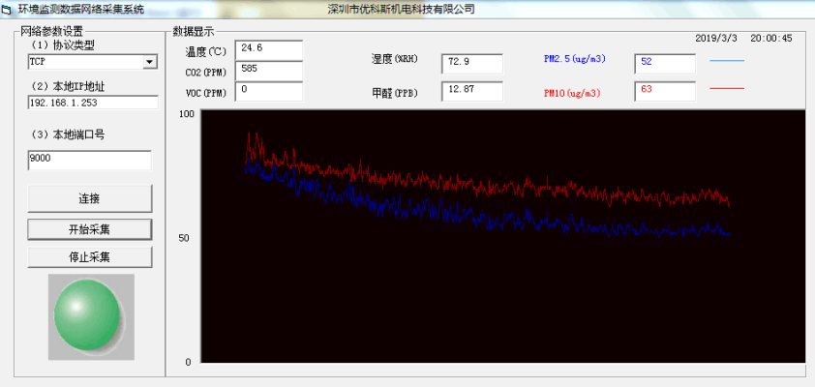
Task: Expand the protocol type TCP dropdown arrow
Action: pos(150,63)
